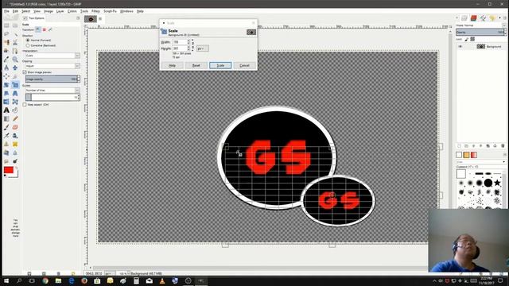Select the Flip tool
Image resolution: width=509 pixels, height=286 pixels.
tap(6, 102)
